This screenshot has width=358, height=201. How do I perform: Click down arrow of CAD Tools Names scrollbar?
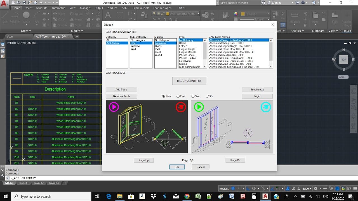[271, 66]
